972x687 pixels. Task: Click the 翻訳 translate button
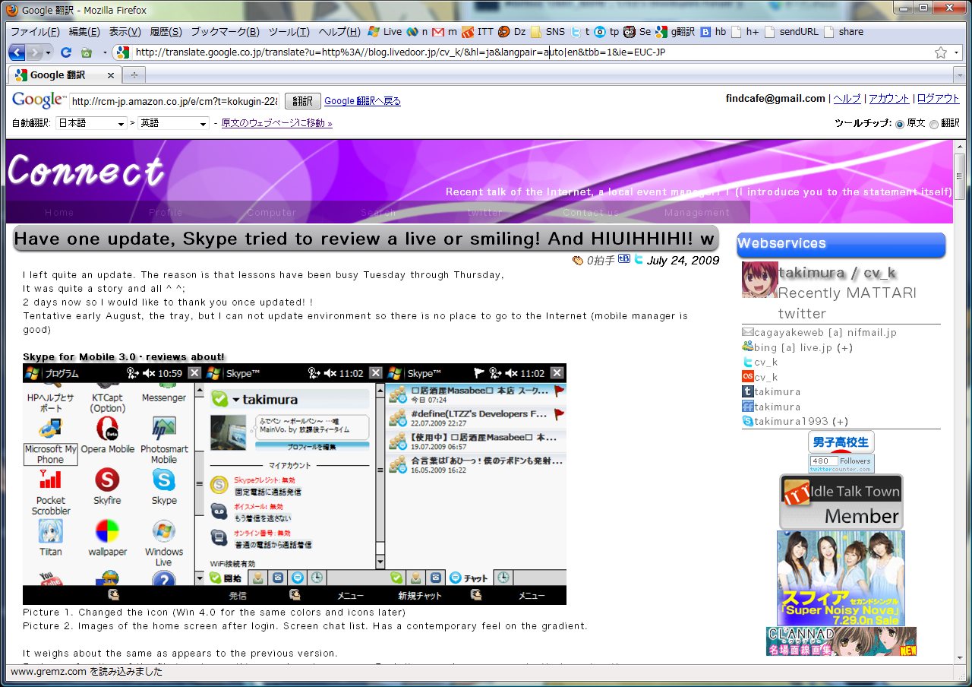pos(303,101)
